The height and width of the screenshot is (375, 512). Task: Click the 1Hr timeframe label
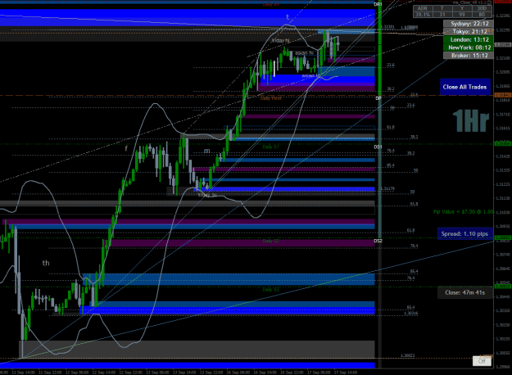point(470,121)
